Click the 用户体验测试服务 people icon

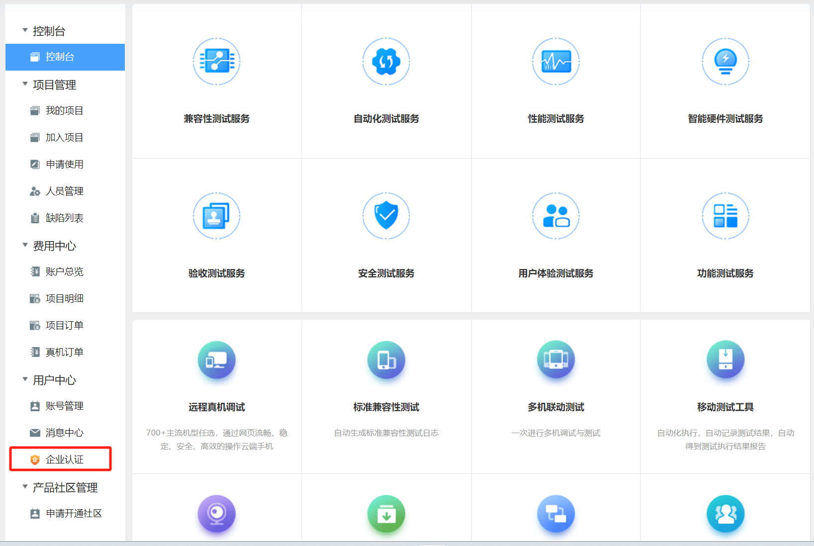point(556,216)
